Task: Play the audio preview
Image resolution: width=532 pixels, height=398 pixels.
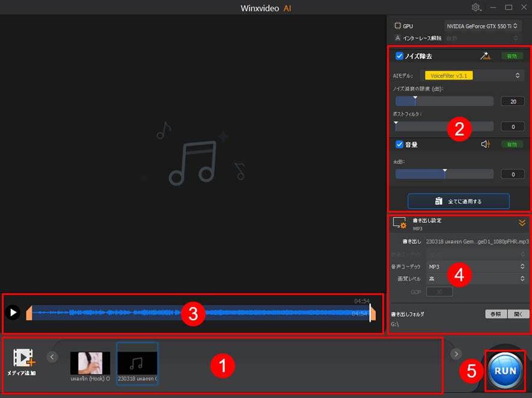Action: click(13, 312)
